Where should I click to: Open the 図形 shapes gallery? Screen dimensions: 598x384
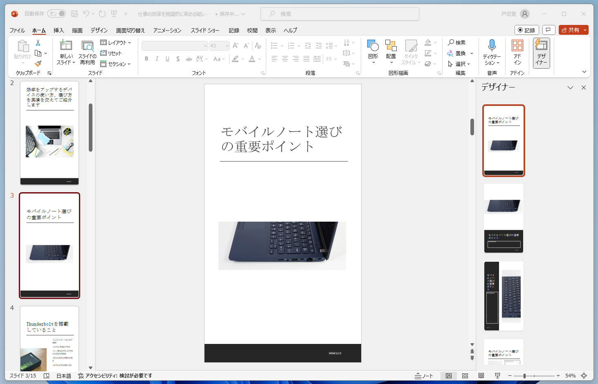pyautogui.click(x=373, y=51)
